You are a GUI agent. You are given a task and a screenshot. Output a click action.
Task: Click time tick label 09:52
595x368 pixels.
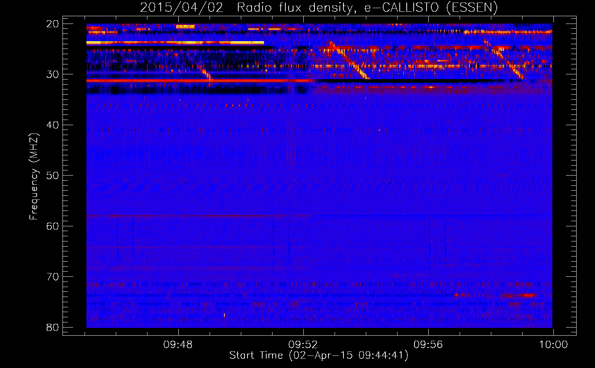pos(303,345)
